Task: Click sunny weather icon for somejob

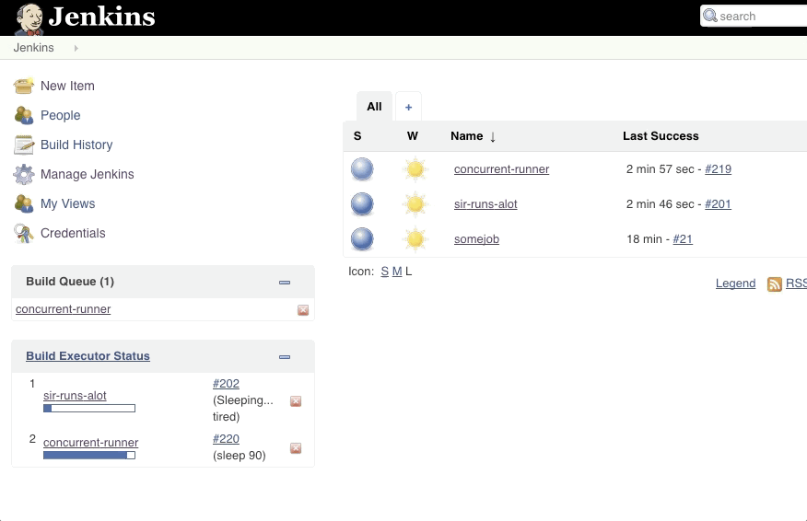Action: point(415,239)
